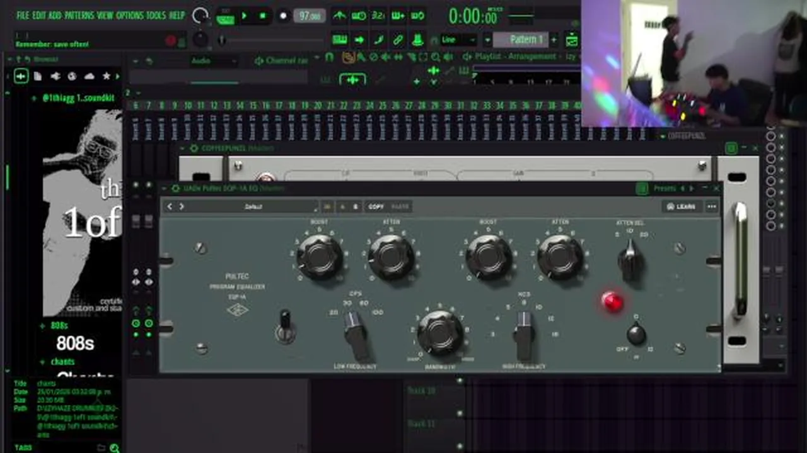This screenshot has height=453, width=807.
Task: Open the EDIT menu
Action: click(x=38, y=15)
